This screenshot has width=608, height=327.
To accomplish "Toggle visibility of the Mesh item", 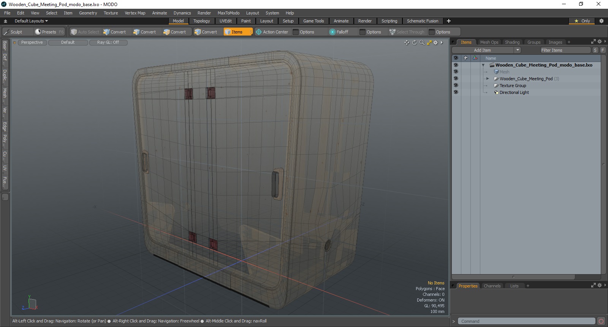I will click(x=456, y=72).
